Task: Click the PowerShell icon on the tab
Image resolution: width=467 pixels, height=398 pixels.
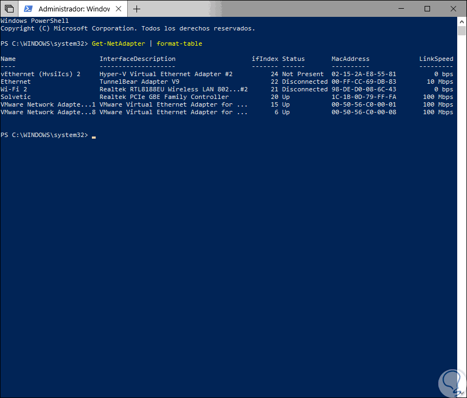Action: click(x=28, y=9)
